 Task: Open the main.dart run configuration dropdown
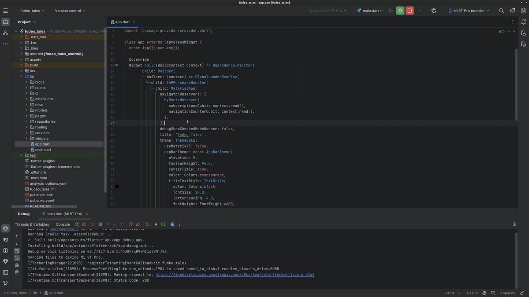pos(372,11)
